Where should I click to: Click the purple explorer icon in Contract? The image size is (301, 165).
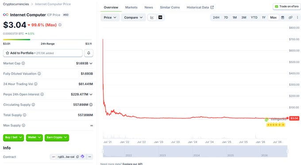pos(82,157)
